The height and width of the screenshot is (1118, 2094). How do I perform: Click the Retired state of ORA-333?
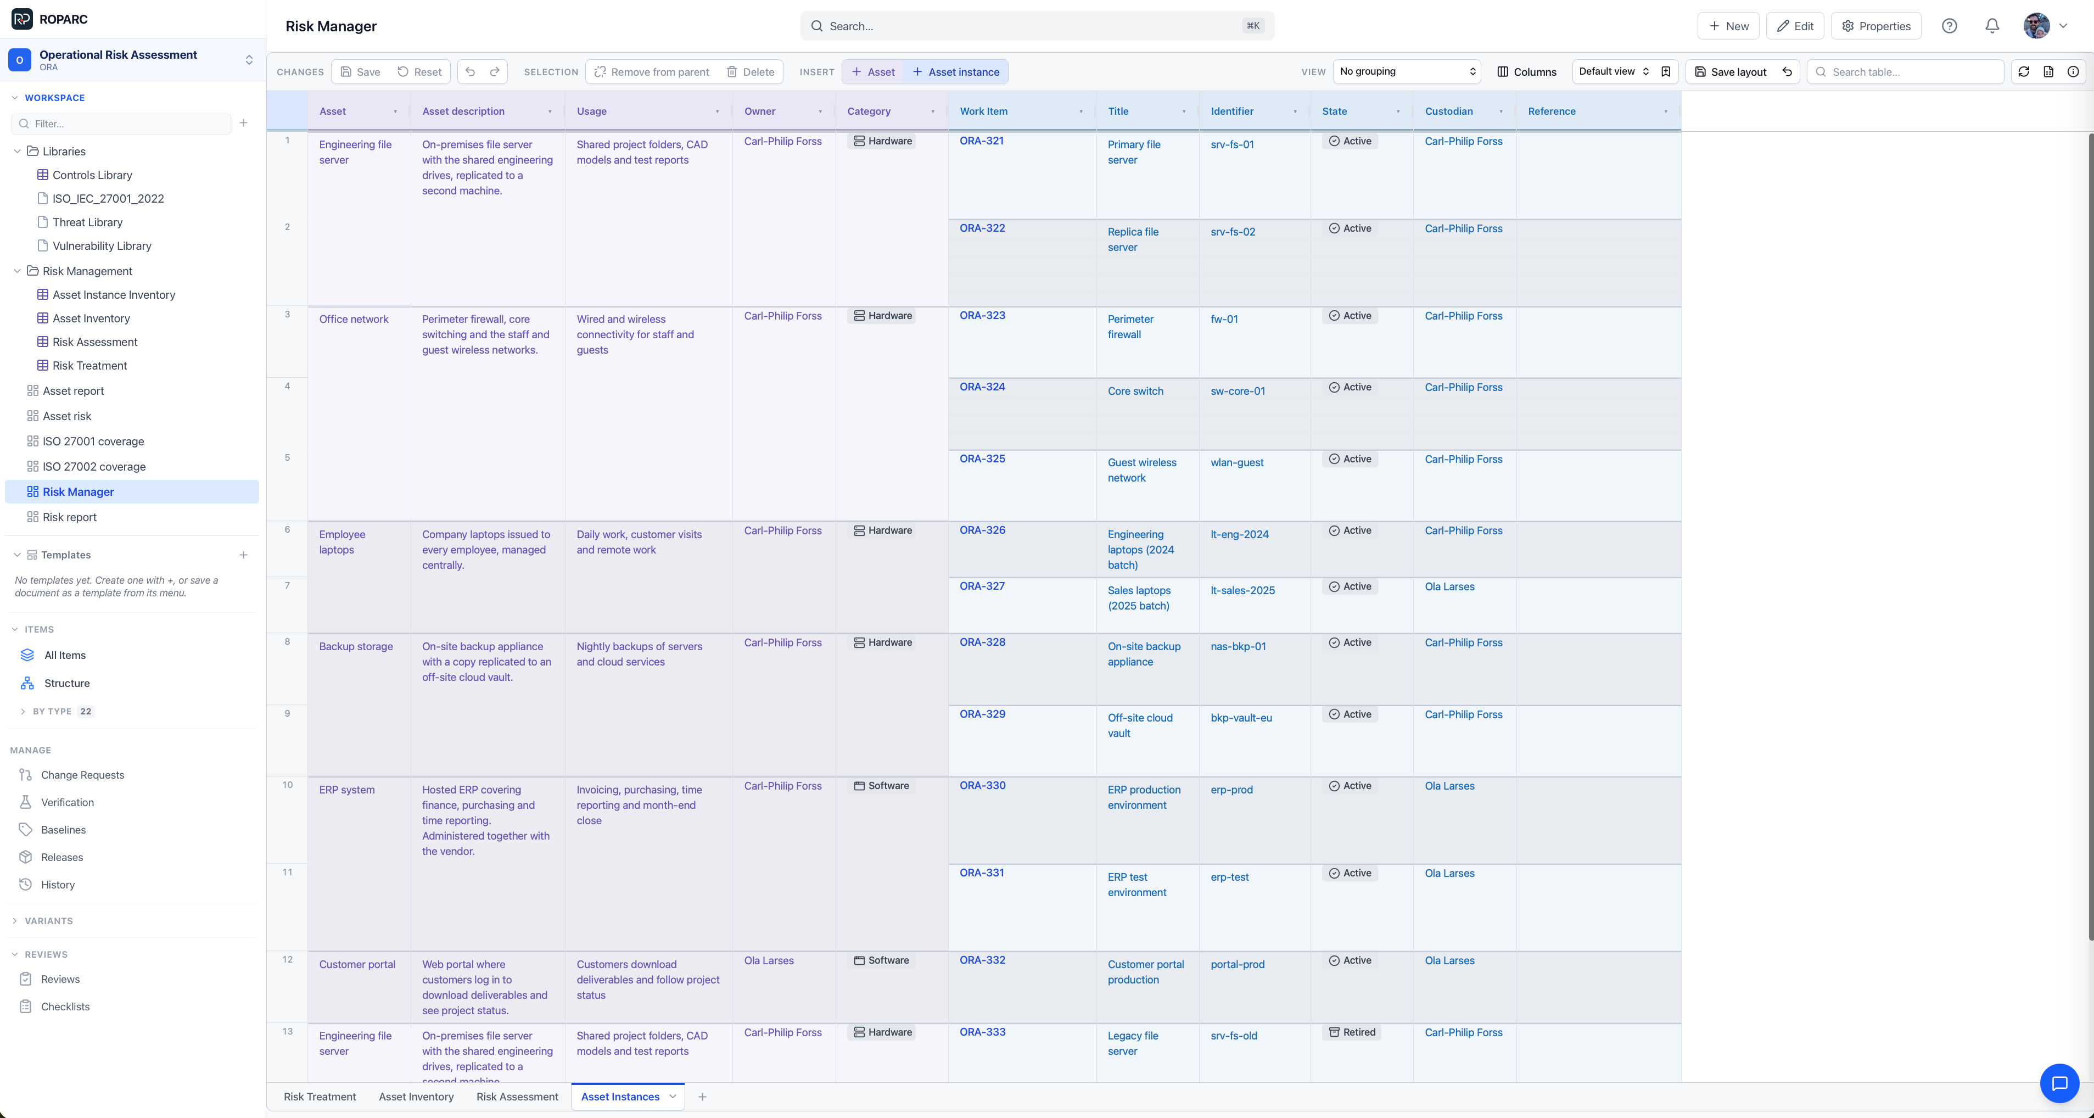coord(1352,1033)
